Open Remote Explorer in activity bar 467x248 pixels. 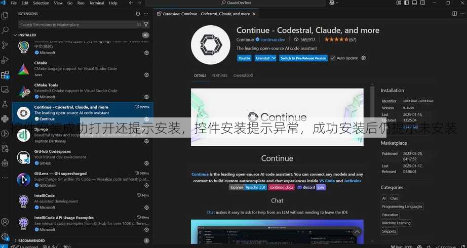tap(5, 89)
